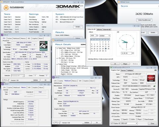Switch to the Internet-idő tab

click(x=107, y=29)
